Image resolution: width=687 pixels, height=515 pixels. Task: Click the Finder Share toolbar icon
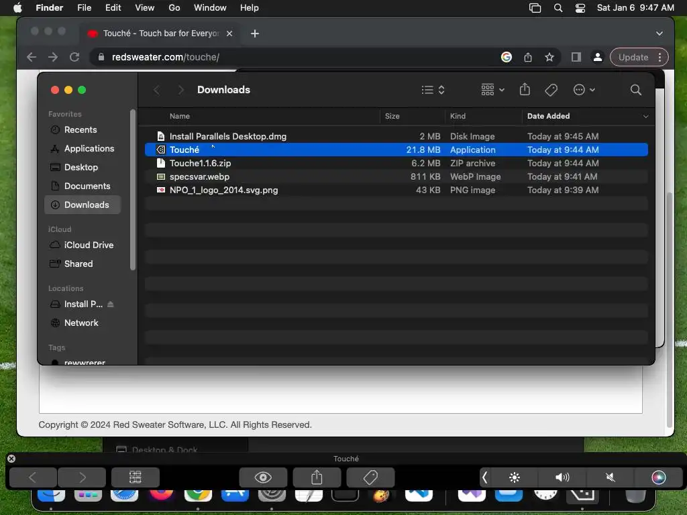tap(525, 90)
